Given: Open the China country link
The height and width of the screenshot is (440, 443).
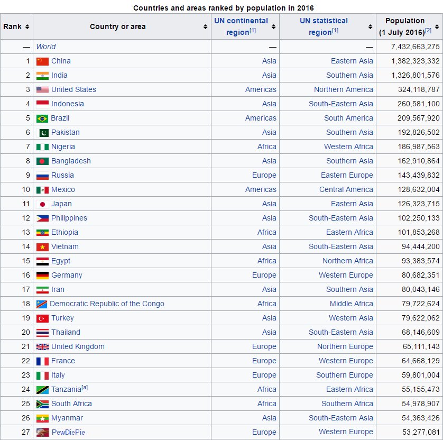Looking at the screenshot, I should coord(61,61).
